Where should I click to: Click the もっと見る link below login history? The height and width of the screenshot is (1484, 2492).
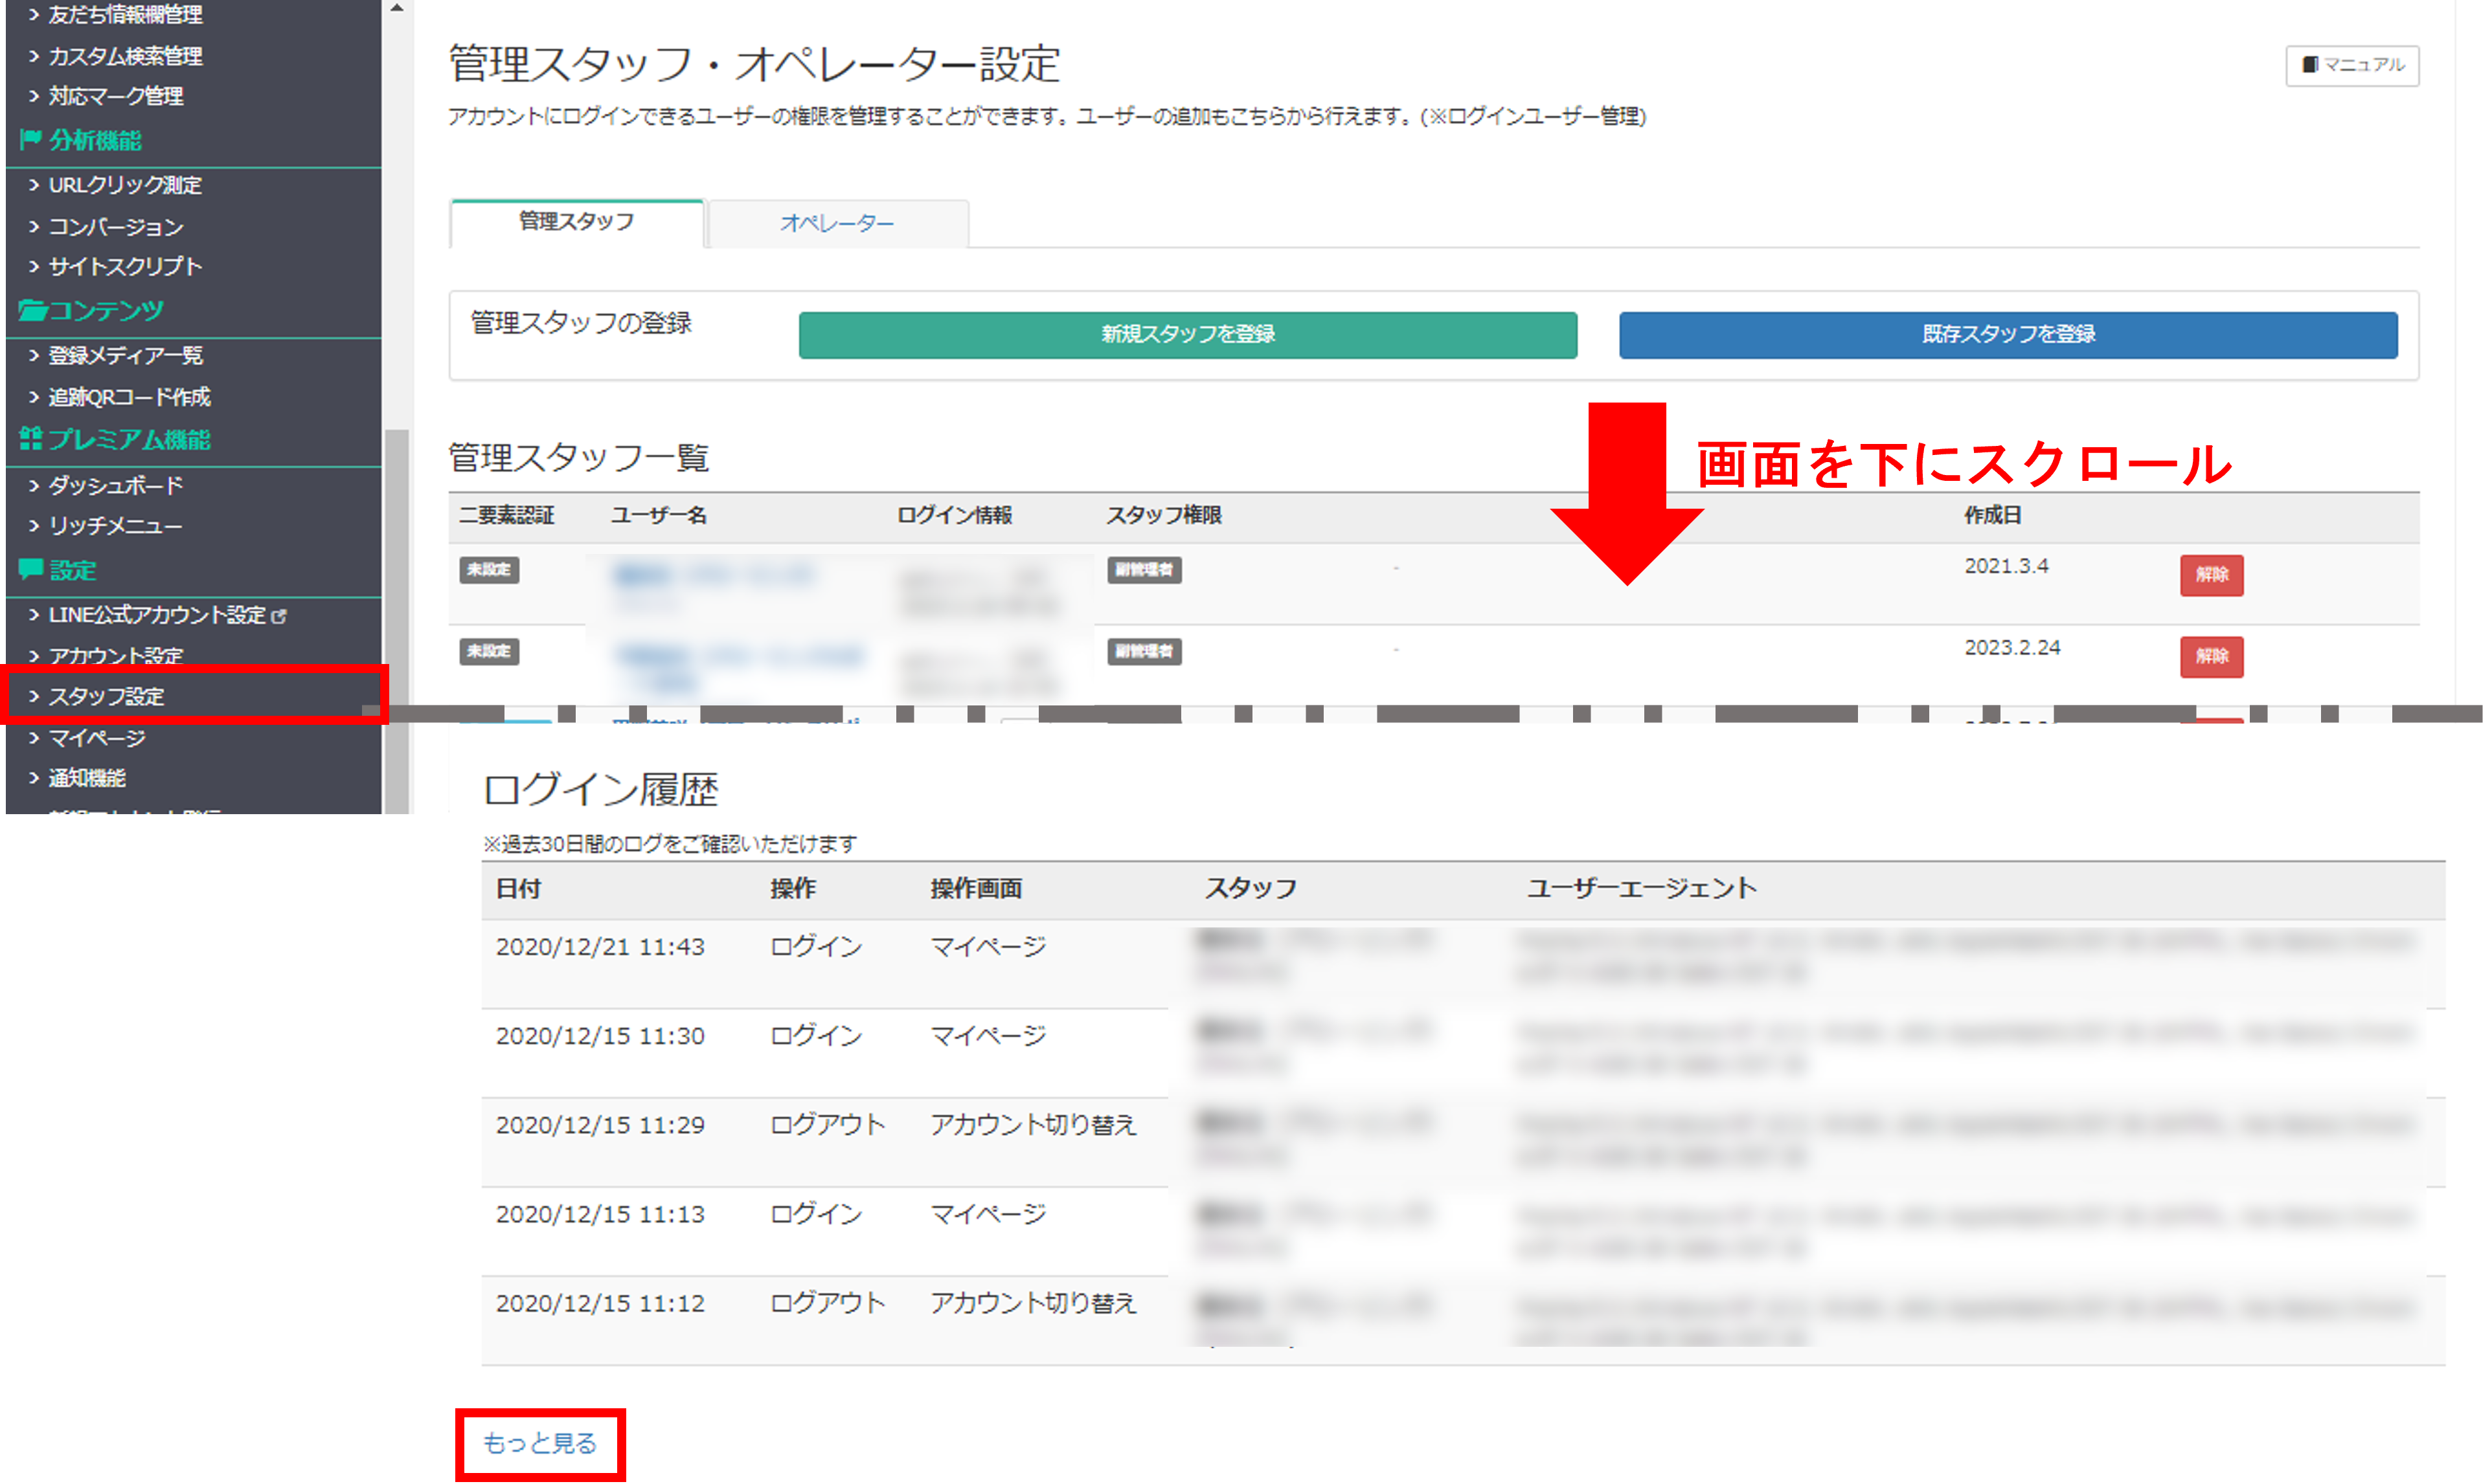pos(540,1443)
